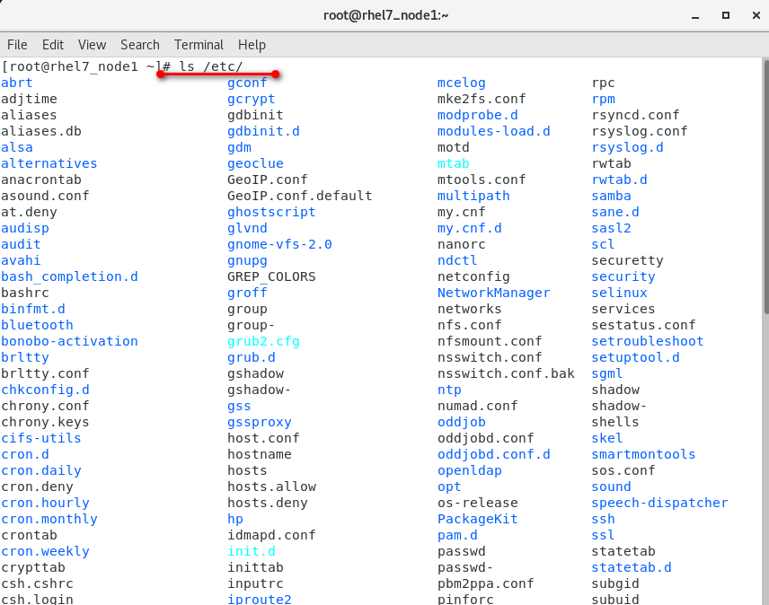Image resolution: width=769 pixels, height=605 pixels.
Task: Click 'GeoIP.conf.default' file name
Action: [x=300, y=196]
